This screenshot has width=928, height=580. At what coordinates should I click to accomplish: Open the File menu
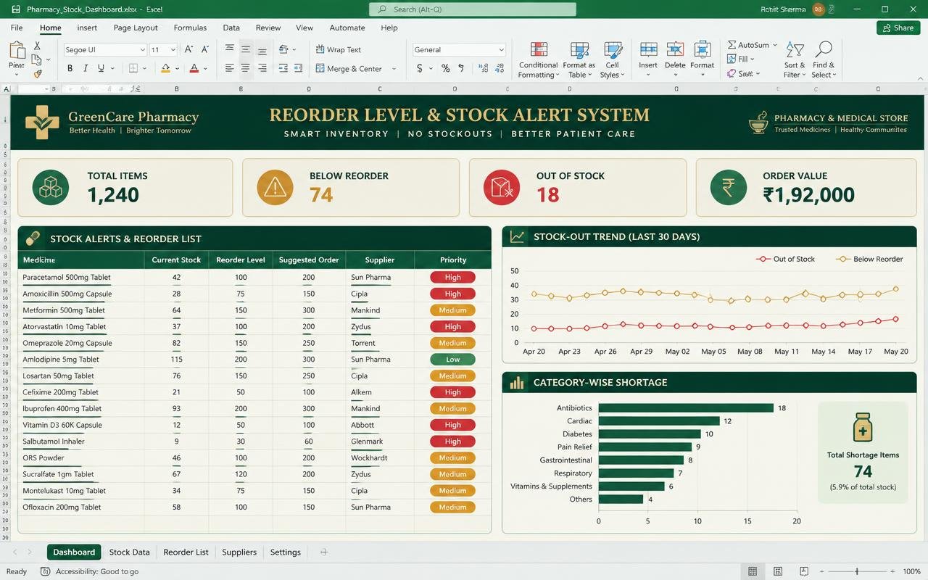coord(17,28)
